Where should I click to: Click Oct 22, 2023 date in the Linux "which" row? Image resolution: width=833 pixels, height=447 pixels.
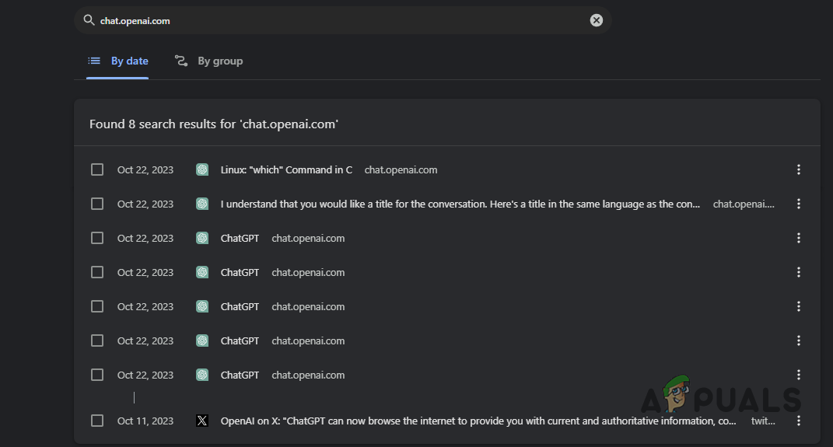click(x=145, y=170)
